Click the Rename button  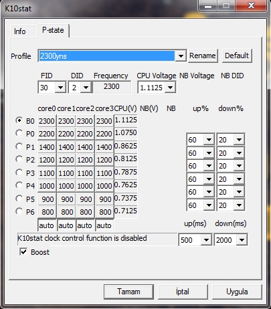point(203,56)
